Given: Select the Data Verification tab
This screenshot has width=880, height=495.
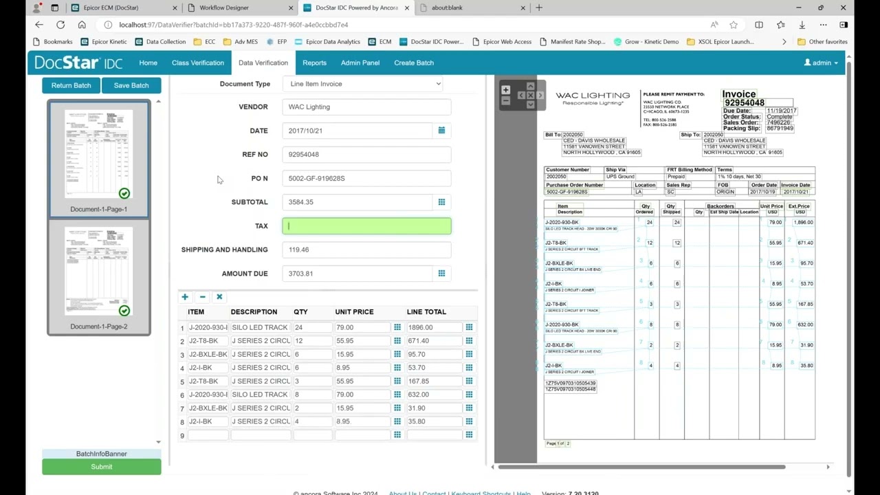Looking at the screenshot, I should pyautogui.click(x=263, y=63).
